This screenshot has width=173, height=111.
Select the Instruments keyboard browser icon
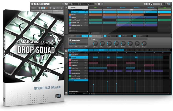coord(54,8)
